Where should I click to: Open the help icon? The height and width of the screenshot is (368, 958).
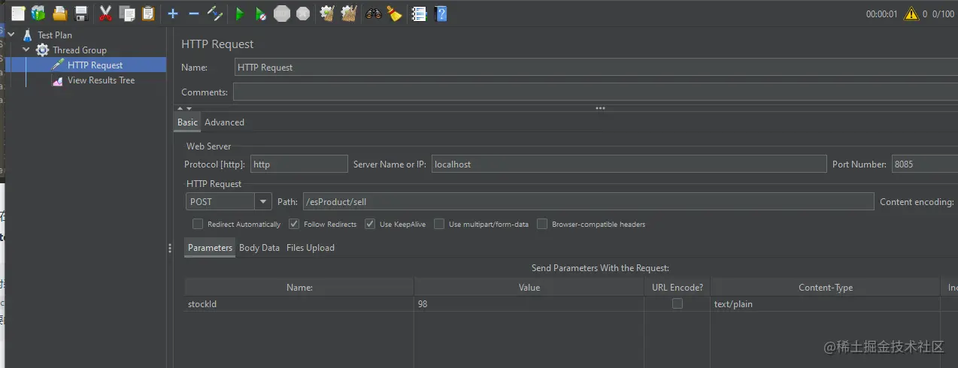(441, 13)
